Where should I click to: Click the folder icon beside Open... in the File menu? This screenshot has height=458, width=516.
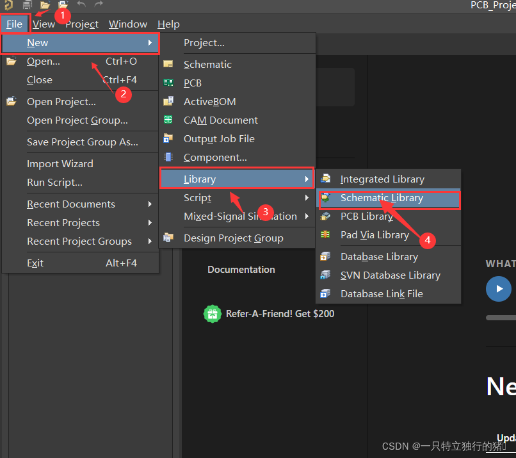coord(11,61)
